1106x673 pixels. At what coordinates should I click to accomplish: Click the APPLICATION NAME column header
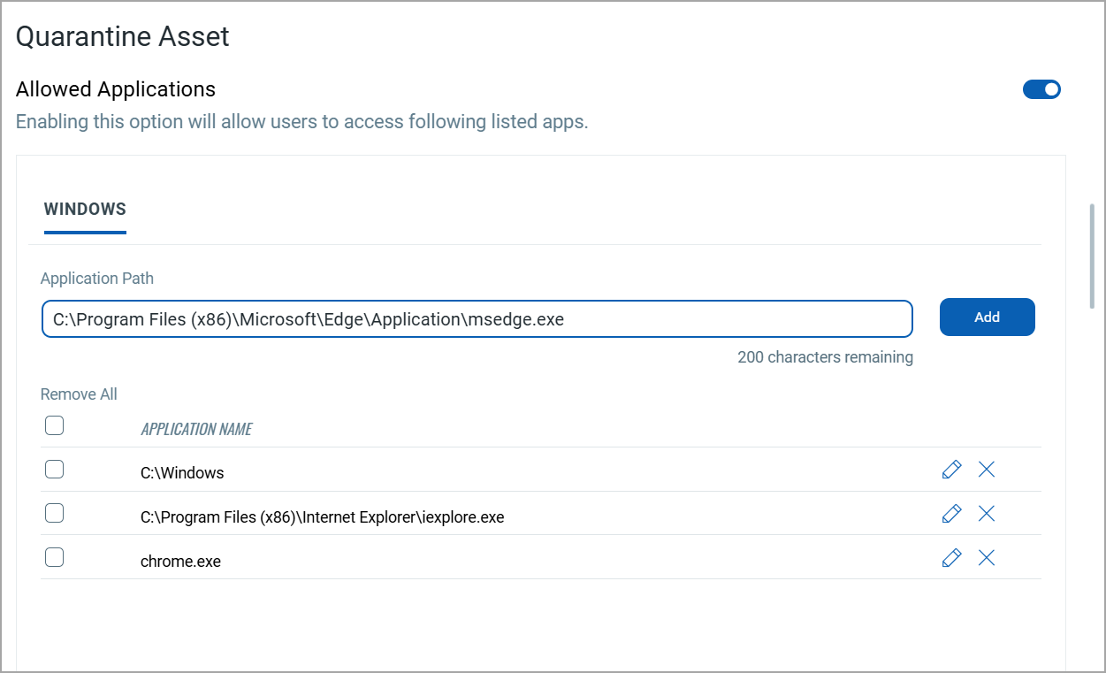pos(196,429)
